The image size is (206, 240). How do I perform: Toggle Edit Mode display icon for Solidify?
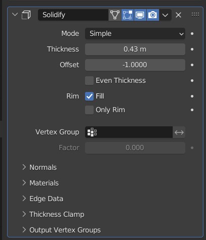point(128,15)
